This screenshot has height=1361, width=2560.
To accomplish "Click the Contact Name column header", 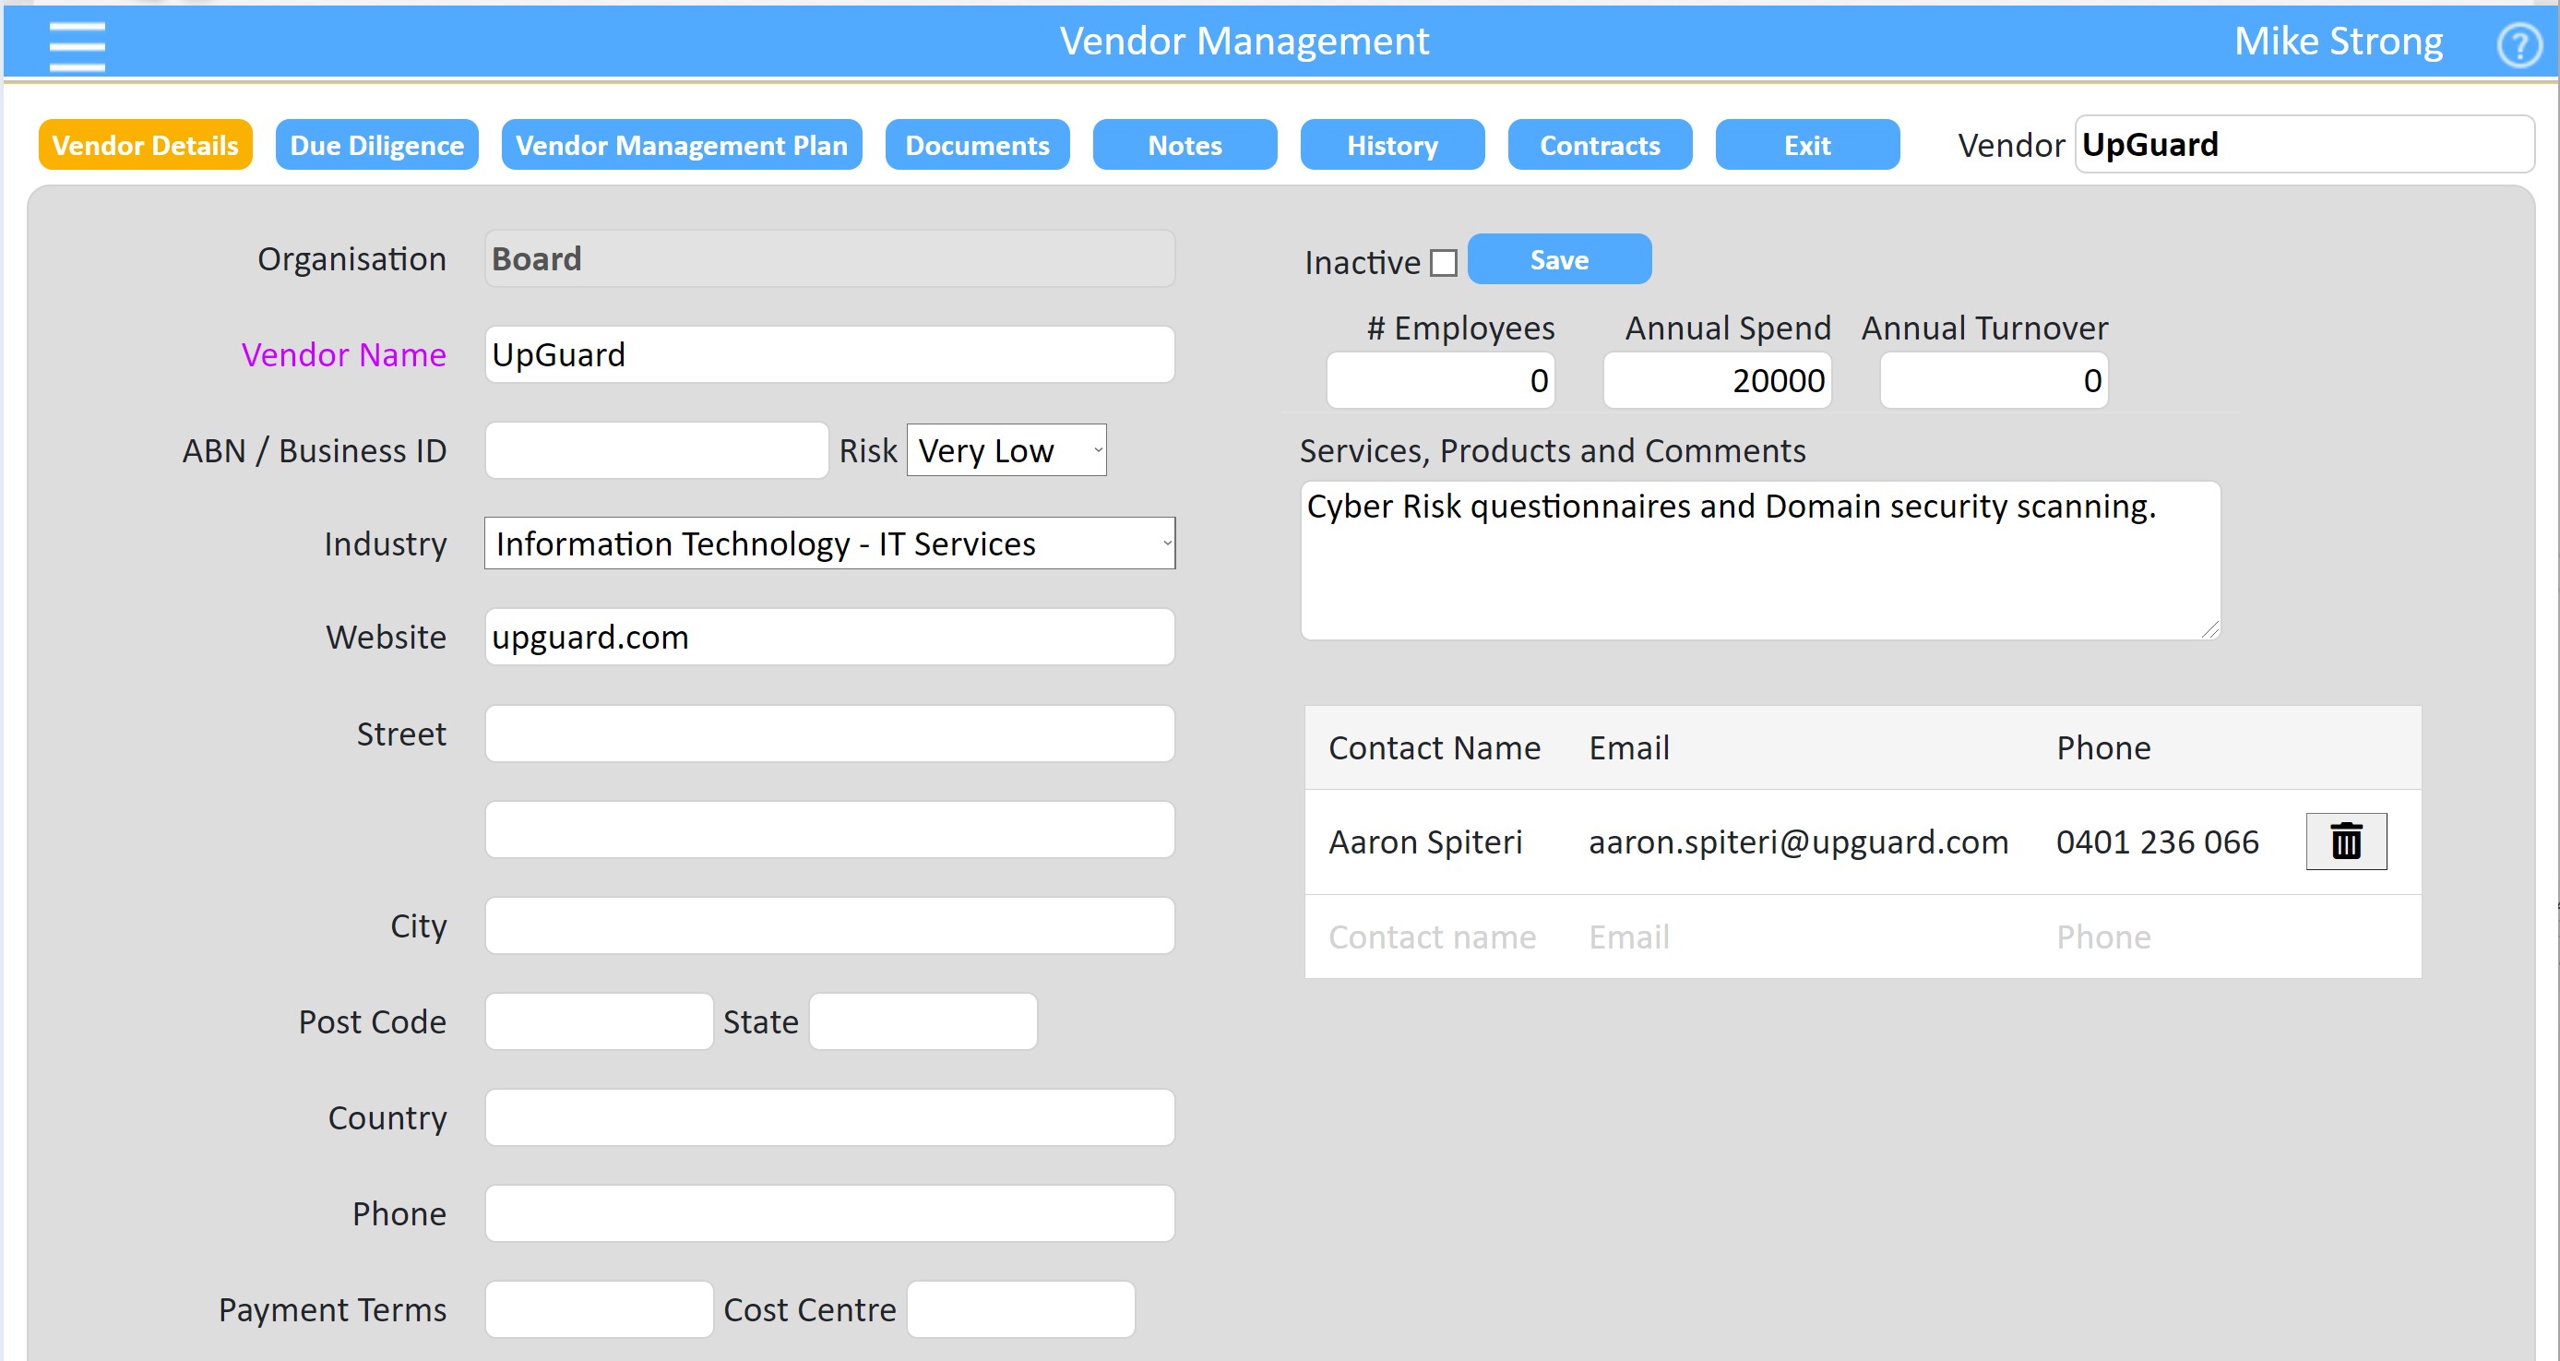I will tap(1434, 747).
